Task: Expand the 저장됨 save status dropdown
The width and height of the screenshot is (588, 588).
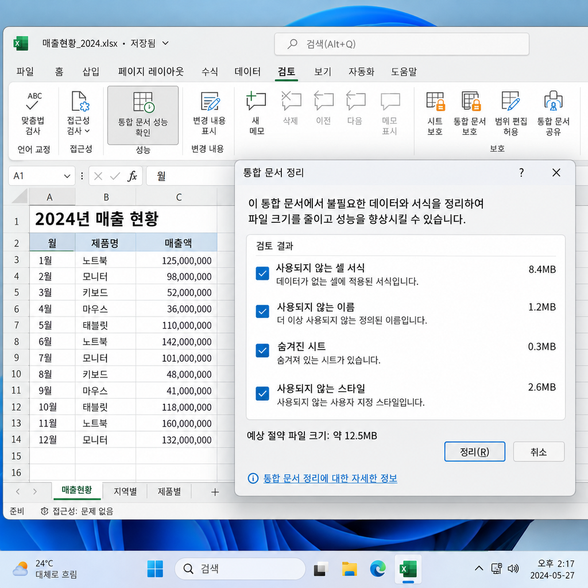Action: point(165,44)
